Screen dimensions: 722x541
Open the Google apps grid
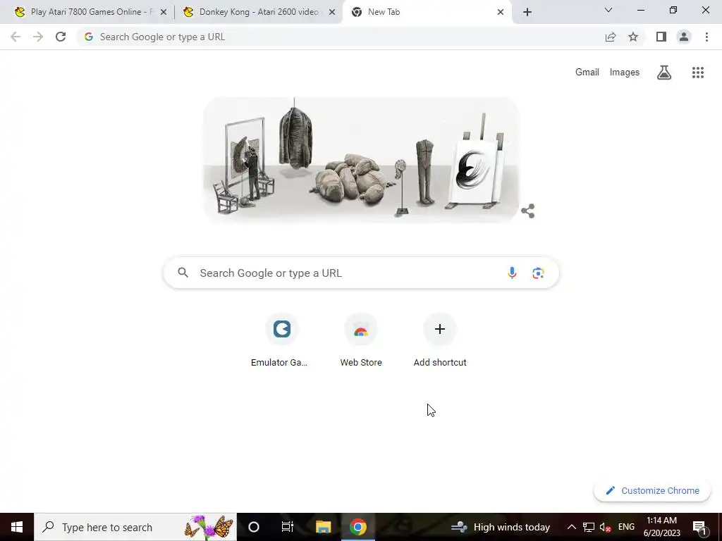coord(698,73)
